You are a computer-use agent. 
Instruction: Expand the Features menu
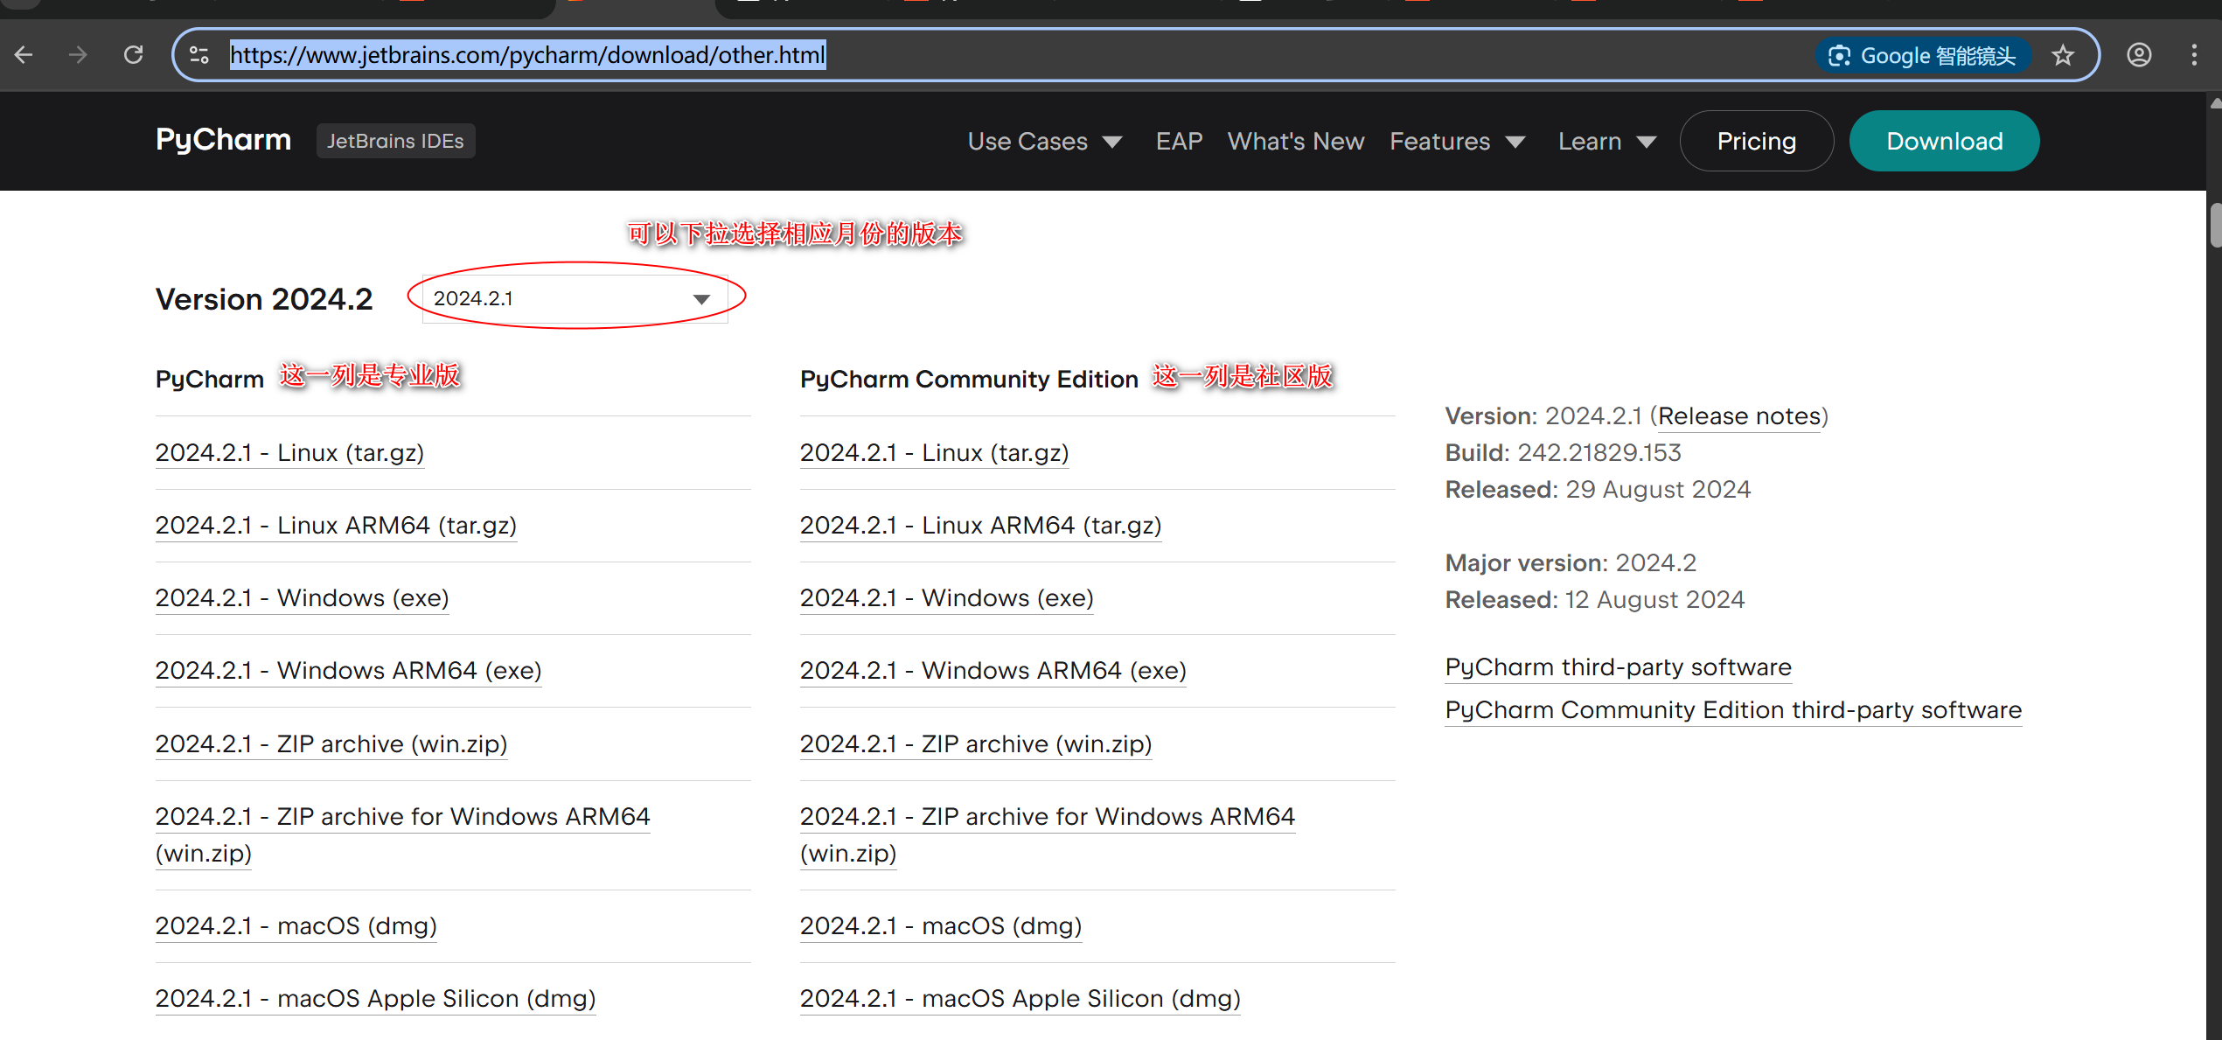pyautogui.click(x=1457, y=141)
